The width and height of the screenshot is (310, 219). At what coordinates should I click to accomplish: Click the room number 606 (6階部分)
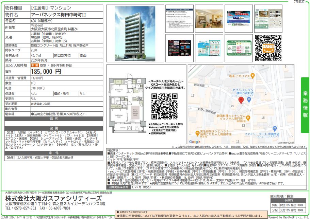(42, 21)
